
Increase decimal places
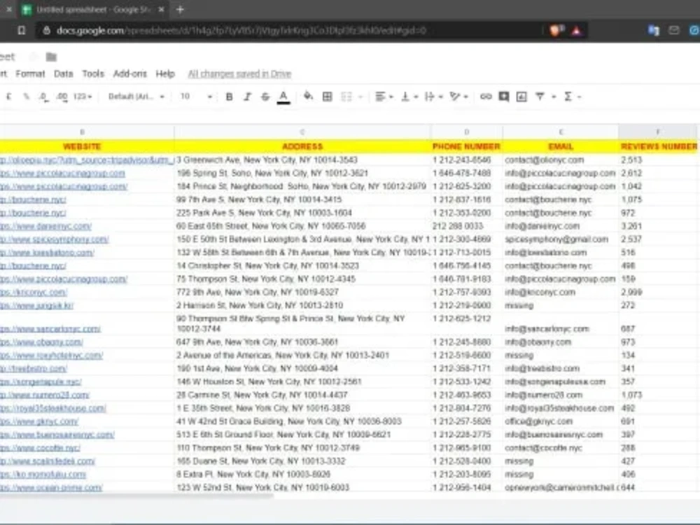(62, 97)
